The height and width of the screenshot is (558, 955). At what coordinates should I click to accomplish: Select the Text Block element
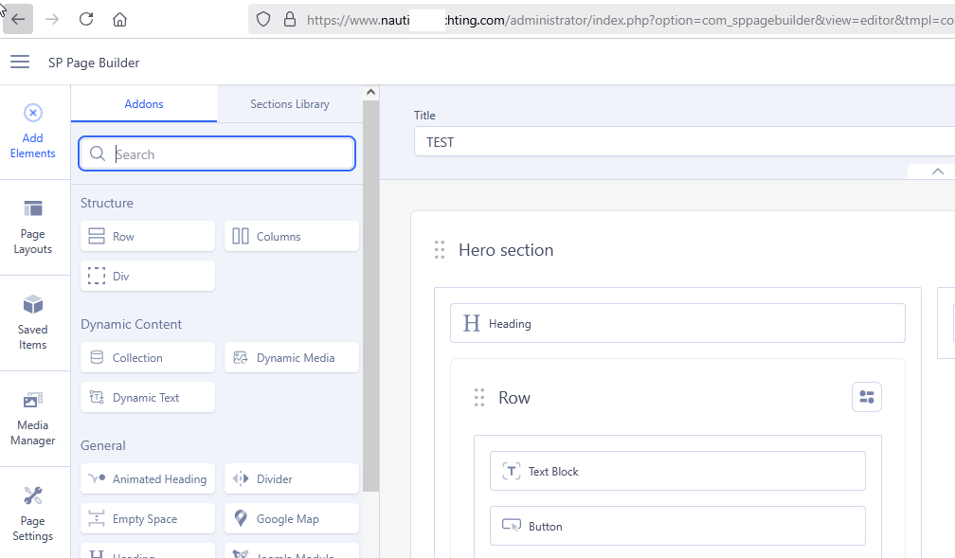click(676, 471)
